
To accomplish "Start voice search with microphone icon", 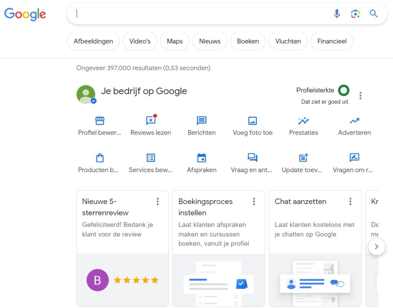I will [x=337, y=13].
